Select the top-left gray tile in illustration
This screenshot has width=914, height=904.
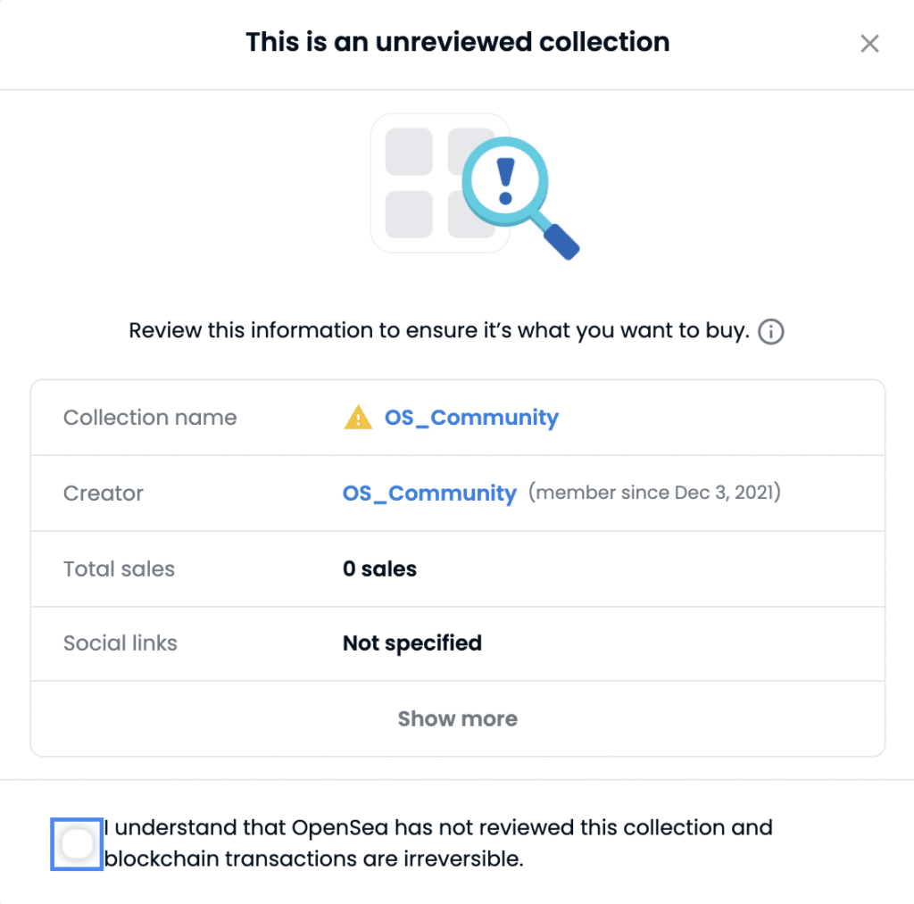coord(409,152)
